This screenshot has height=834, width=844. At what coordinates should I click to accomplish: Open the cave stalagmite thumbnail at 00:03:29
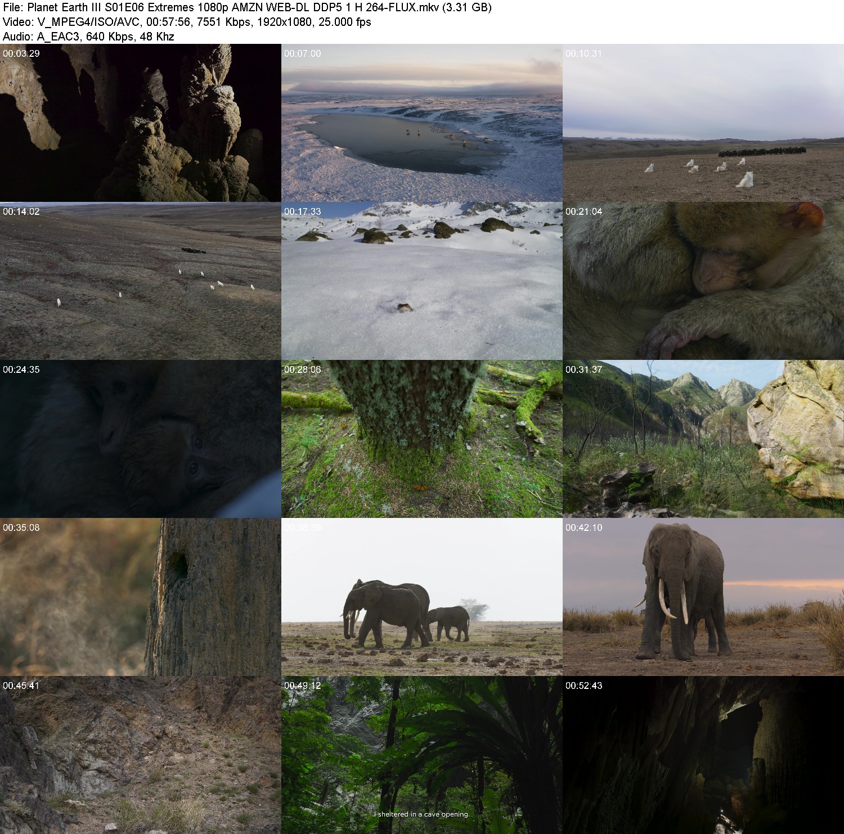[140, 123]
